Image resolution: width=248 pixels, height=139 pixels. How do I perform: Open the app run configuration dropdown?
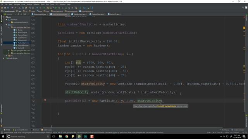(50, 8)
